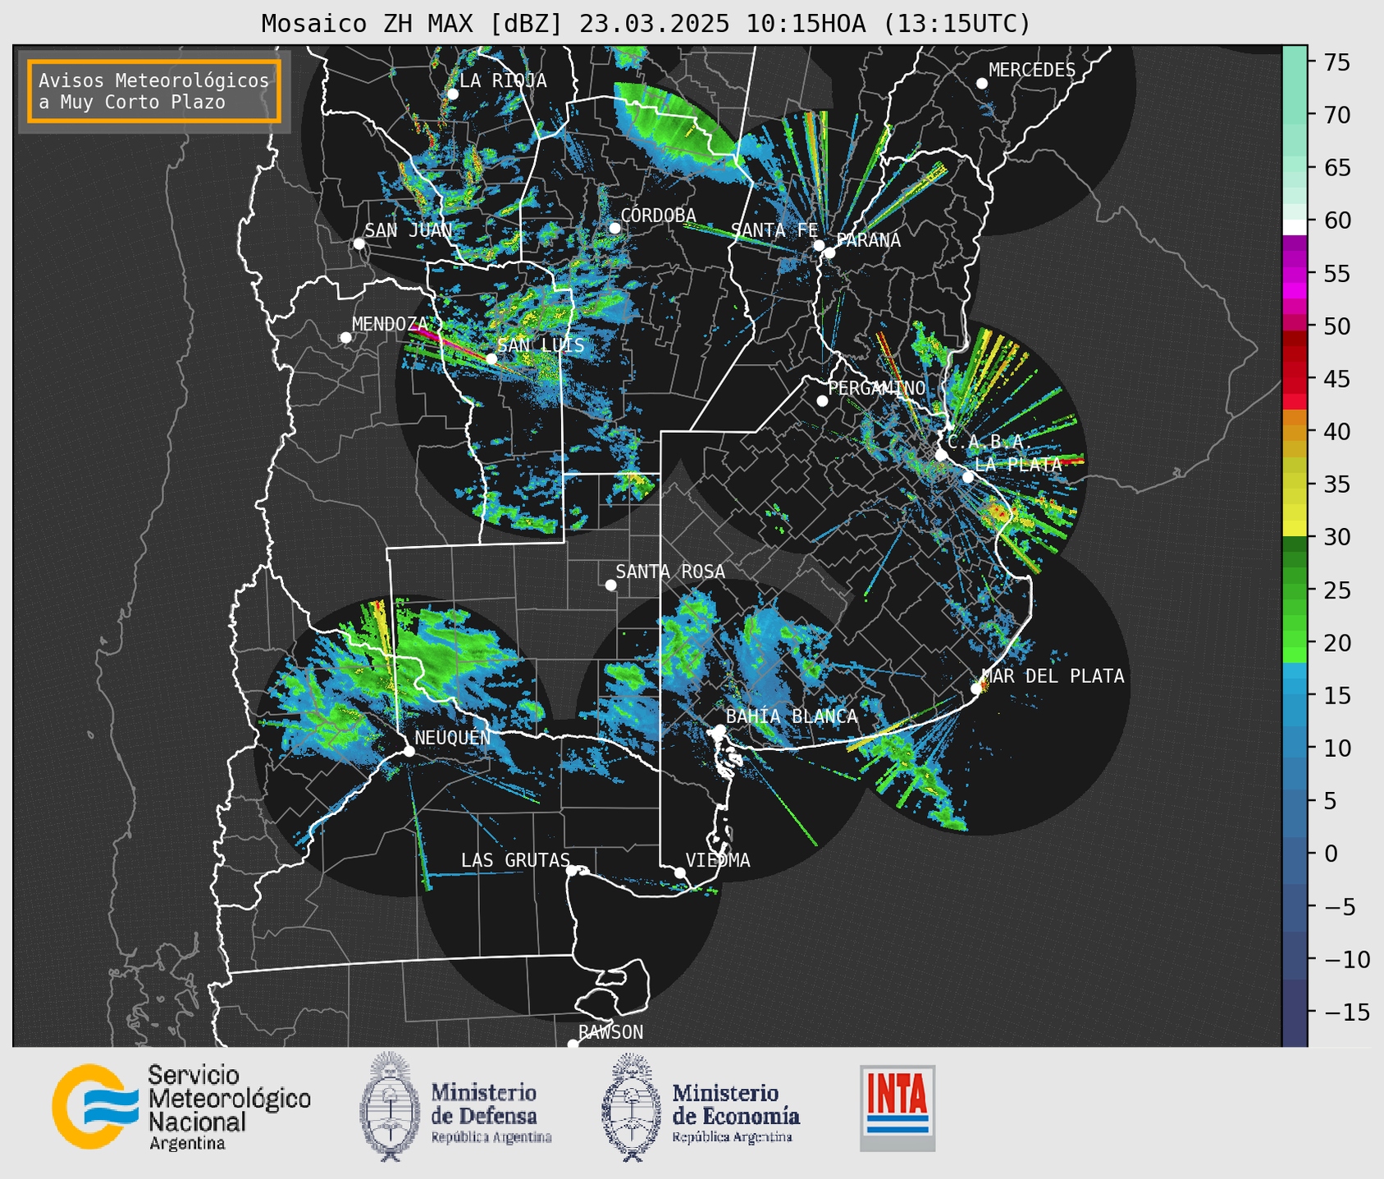Select the MERCEDES city marker
The height and width of the screenshot is (1179, 1384).
pos(982,84)
